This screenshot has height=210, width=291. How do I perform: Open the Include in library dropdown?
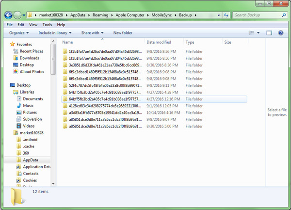[55, 33]
